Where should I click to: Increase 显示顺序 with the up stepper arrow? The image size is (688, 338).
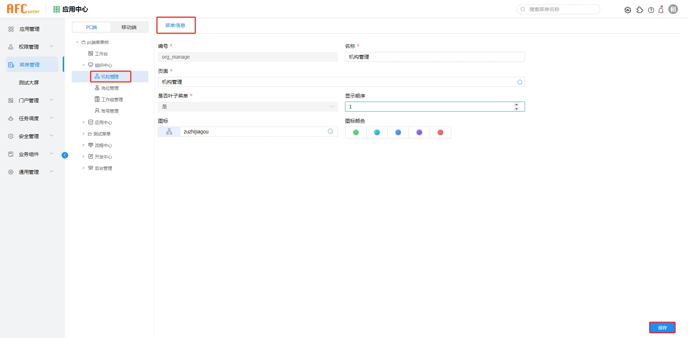[x=516, y=104]
